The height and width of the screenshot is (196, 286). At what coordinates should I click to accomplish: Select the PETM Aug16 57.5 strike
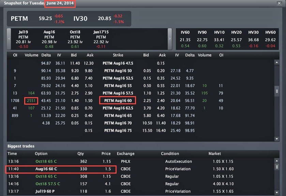pos(118,93)
